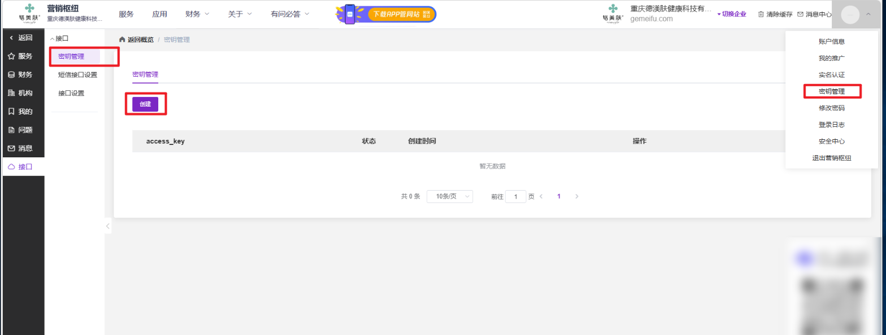Image resolution: width=886 pixels, height=335 pixels.
Task: Choose 账户信息 from the user menu
Action: [x=831, y=42]
